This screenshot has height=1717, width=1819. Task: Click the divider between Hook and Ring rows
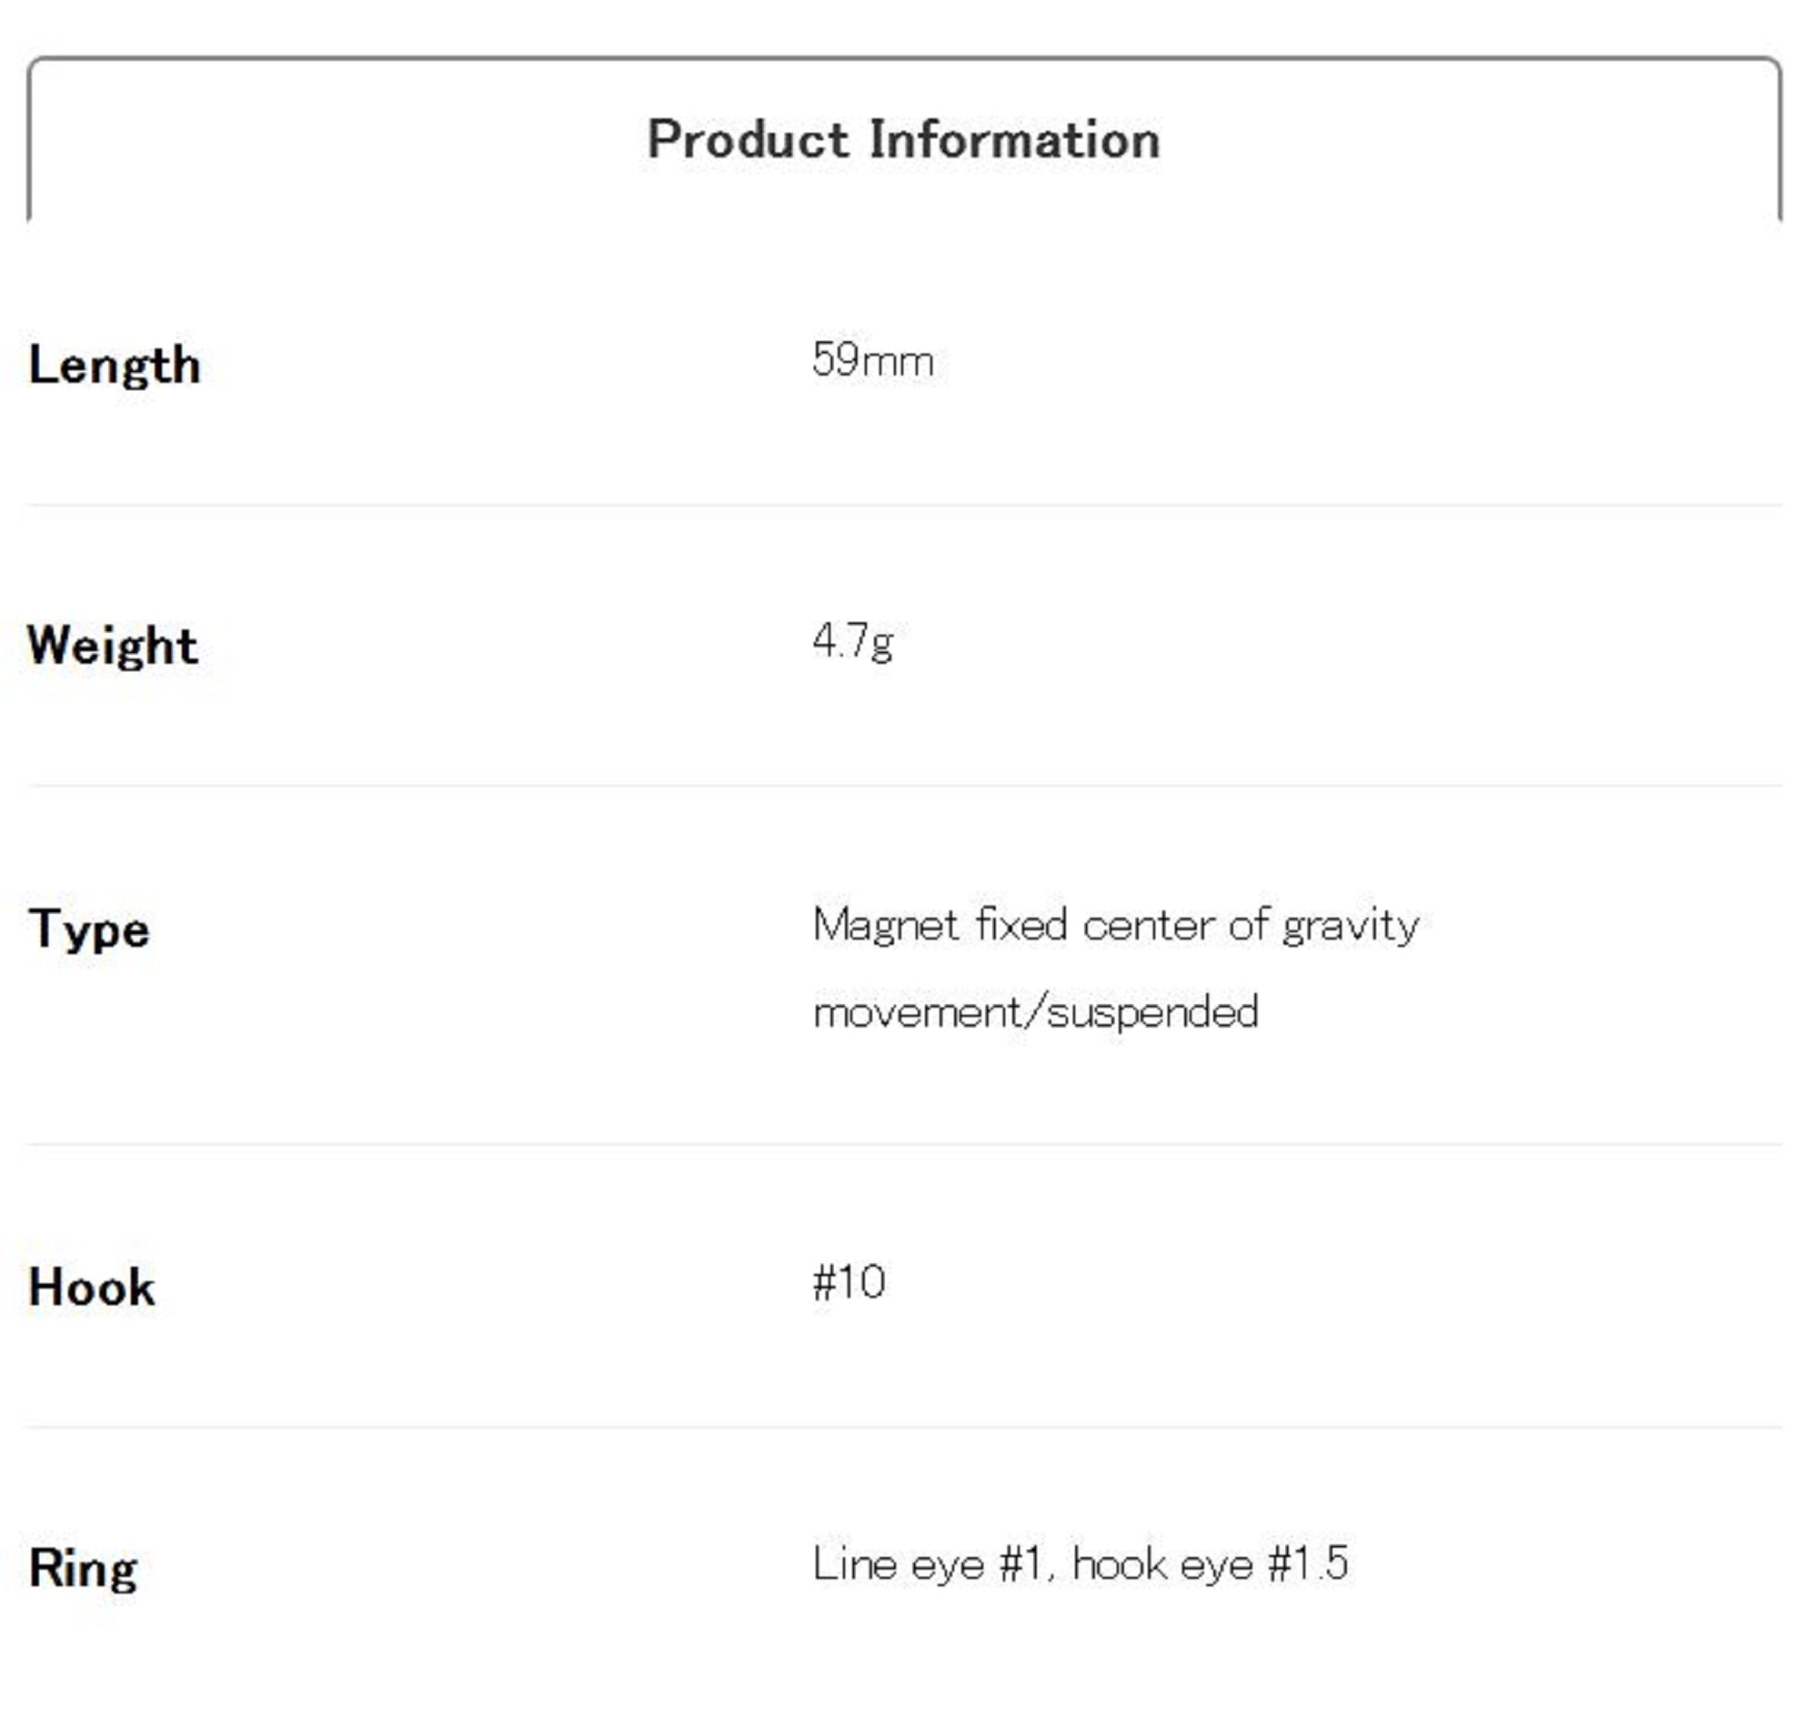click(903, 1427)
